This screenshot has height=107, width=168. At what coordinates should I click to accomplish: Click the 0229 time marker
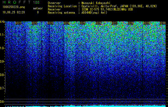point(146,23)
